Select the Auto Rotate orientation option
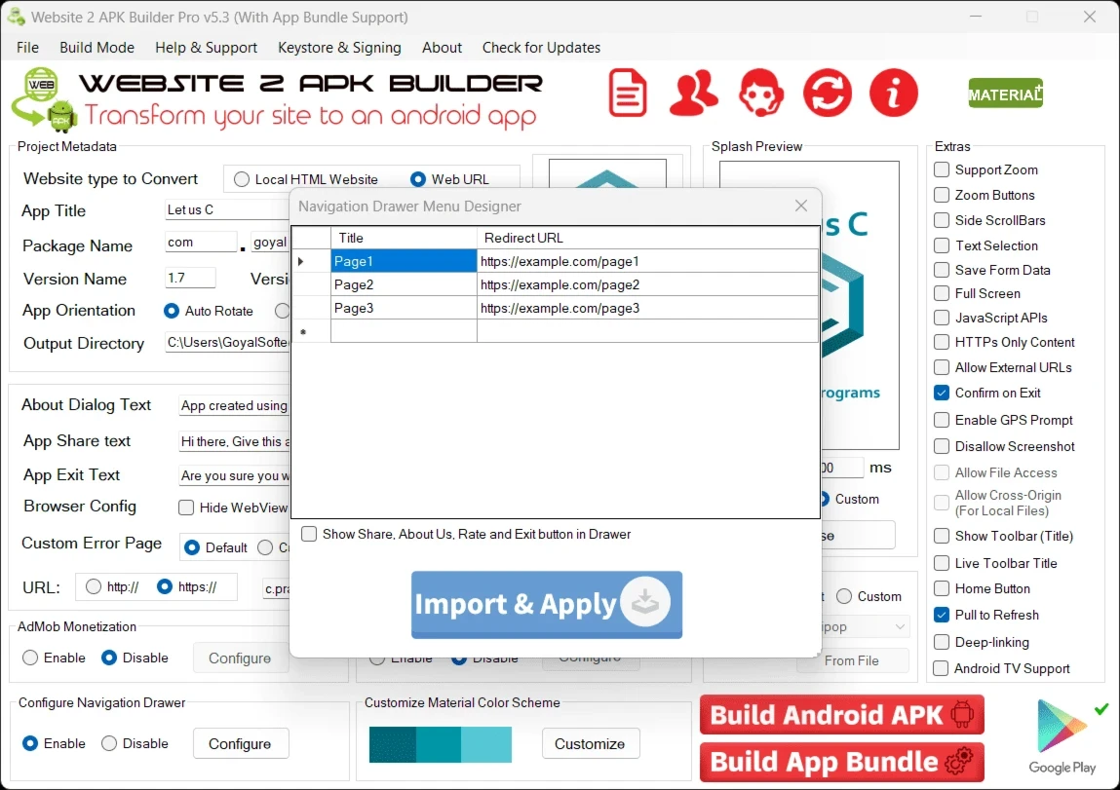1120x790 pixels. click(x=171, y=311)
